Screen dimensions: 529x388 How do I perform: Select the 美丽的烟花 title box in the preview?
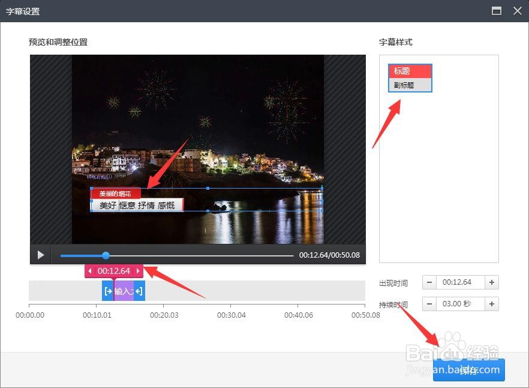pos(115,193)
